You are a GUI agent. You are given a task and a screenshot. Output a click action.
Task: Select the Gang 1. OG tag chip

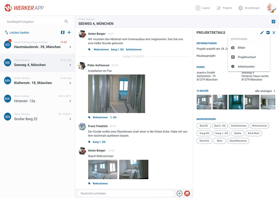coord(222,133)
